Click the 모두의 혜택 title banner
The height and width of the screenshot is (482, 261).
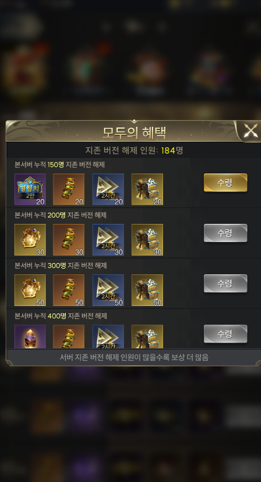pos(134,132)
